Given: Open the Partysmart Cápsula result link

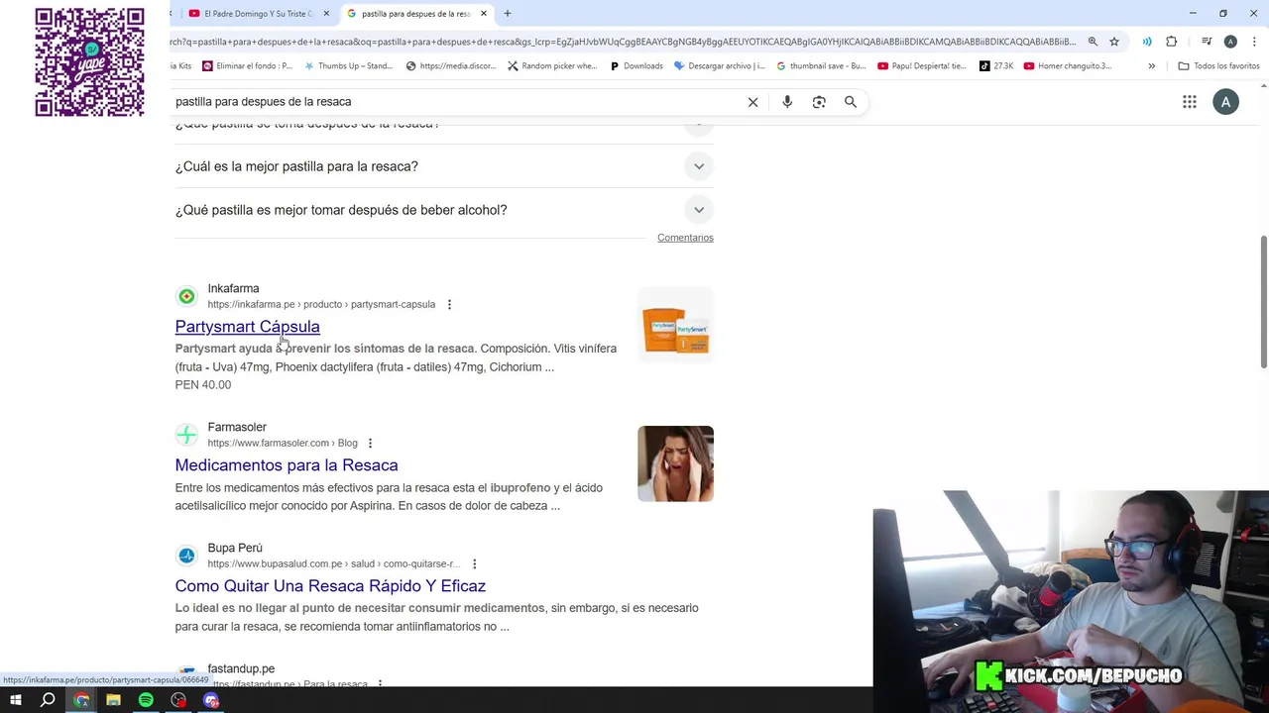Looking at the screenshot, I should click(247, 327).
